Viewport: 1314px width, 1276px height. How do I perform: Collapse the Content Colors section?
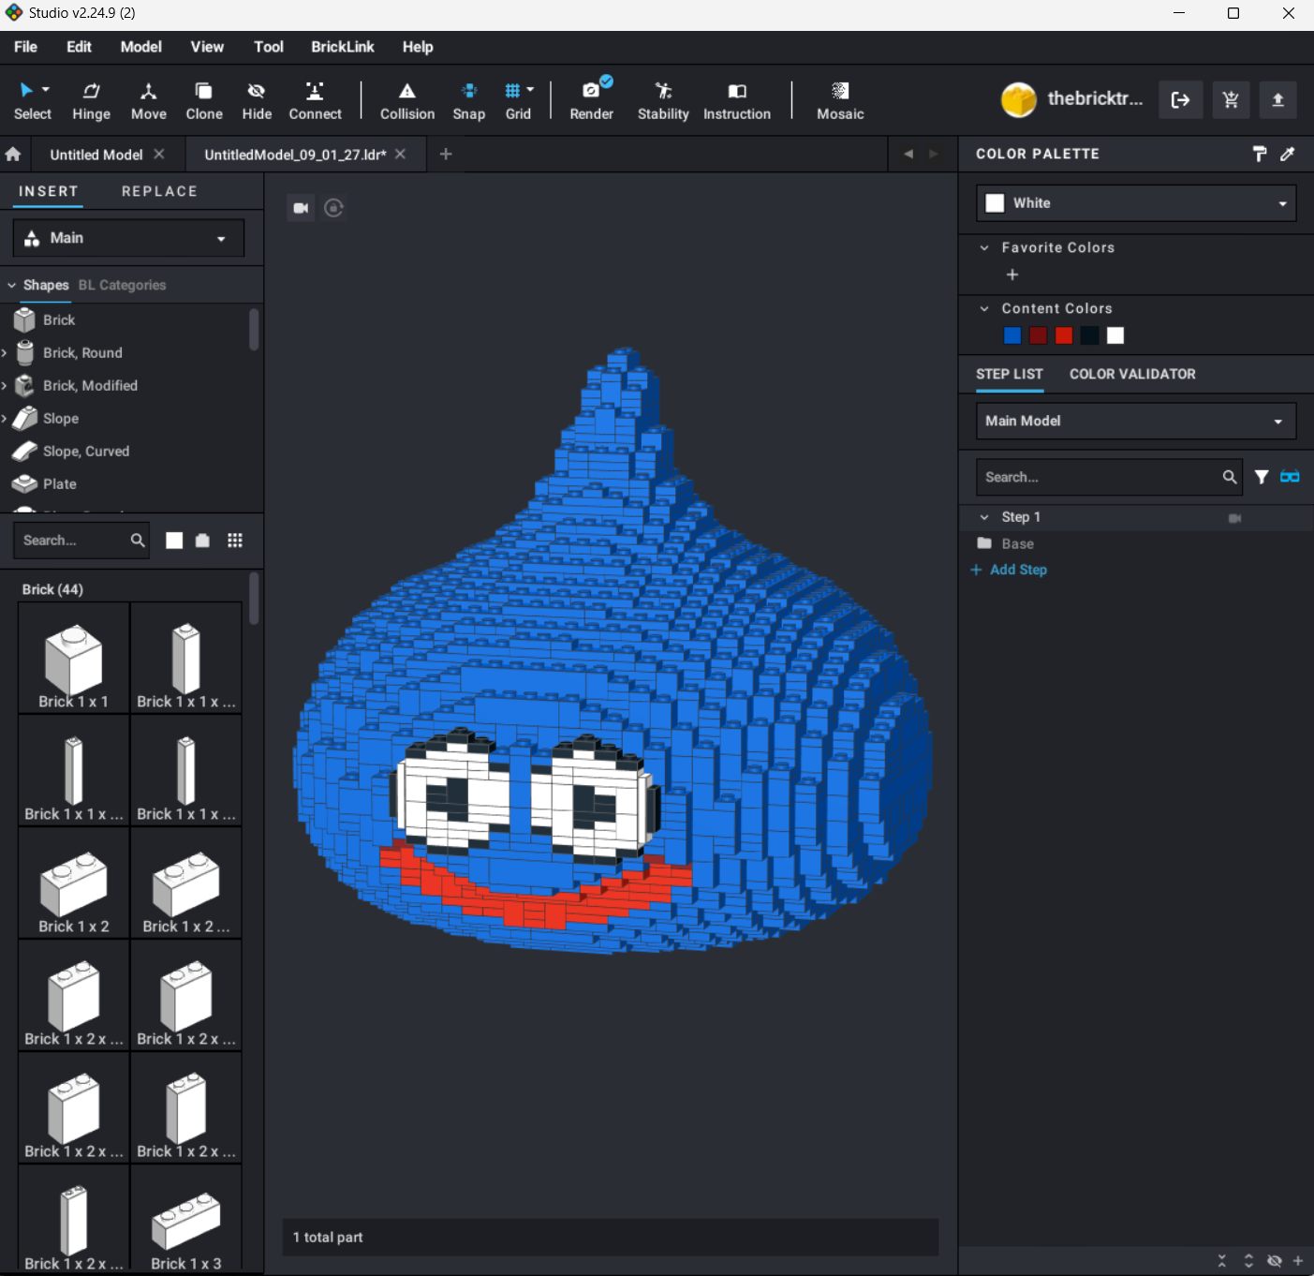point(984,308)
